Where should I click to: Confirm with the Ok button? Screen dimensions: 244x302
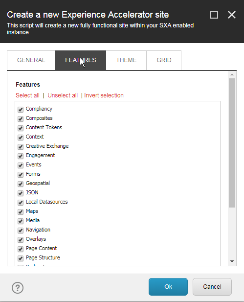pyautogui.click(x=168, y=287)
